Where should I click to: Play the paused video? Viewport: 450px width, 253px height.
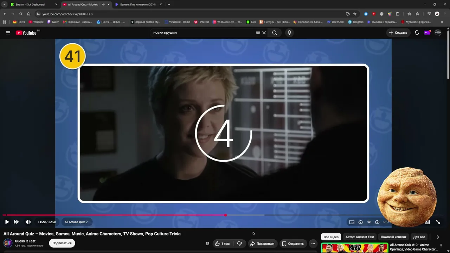(x=7, y=222)
